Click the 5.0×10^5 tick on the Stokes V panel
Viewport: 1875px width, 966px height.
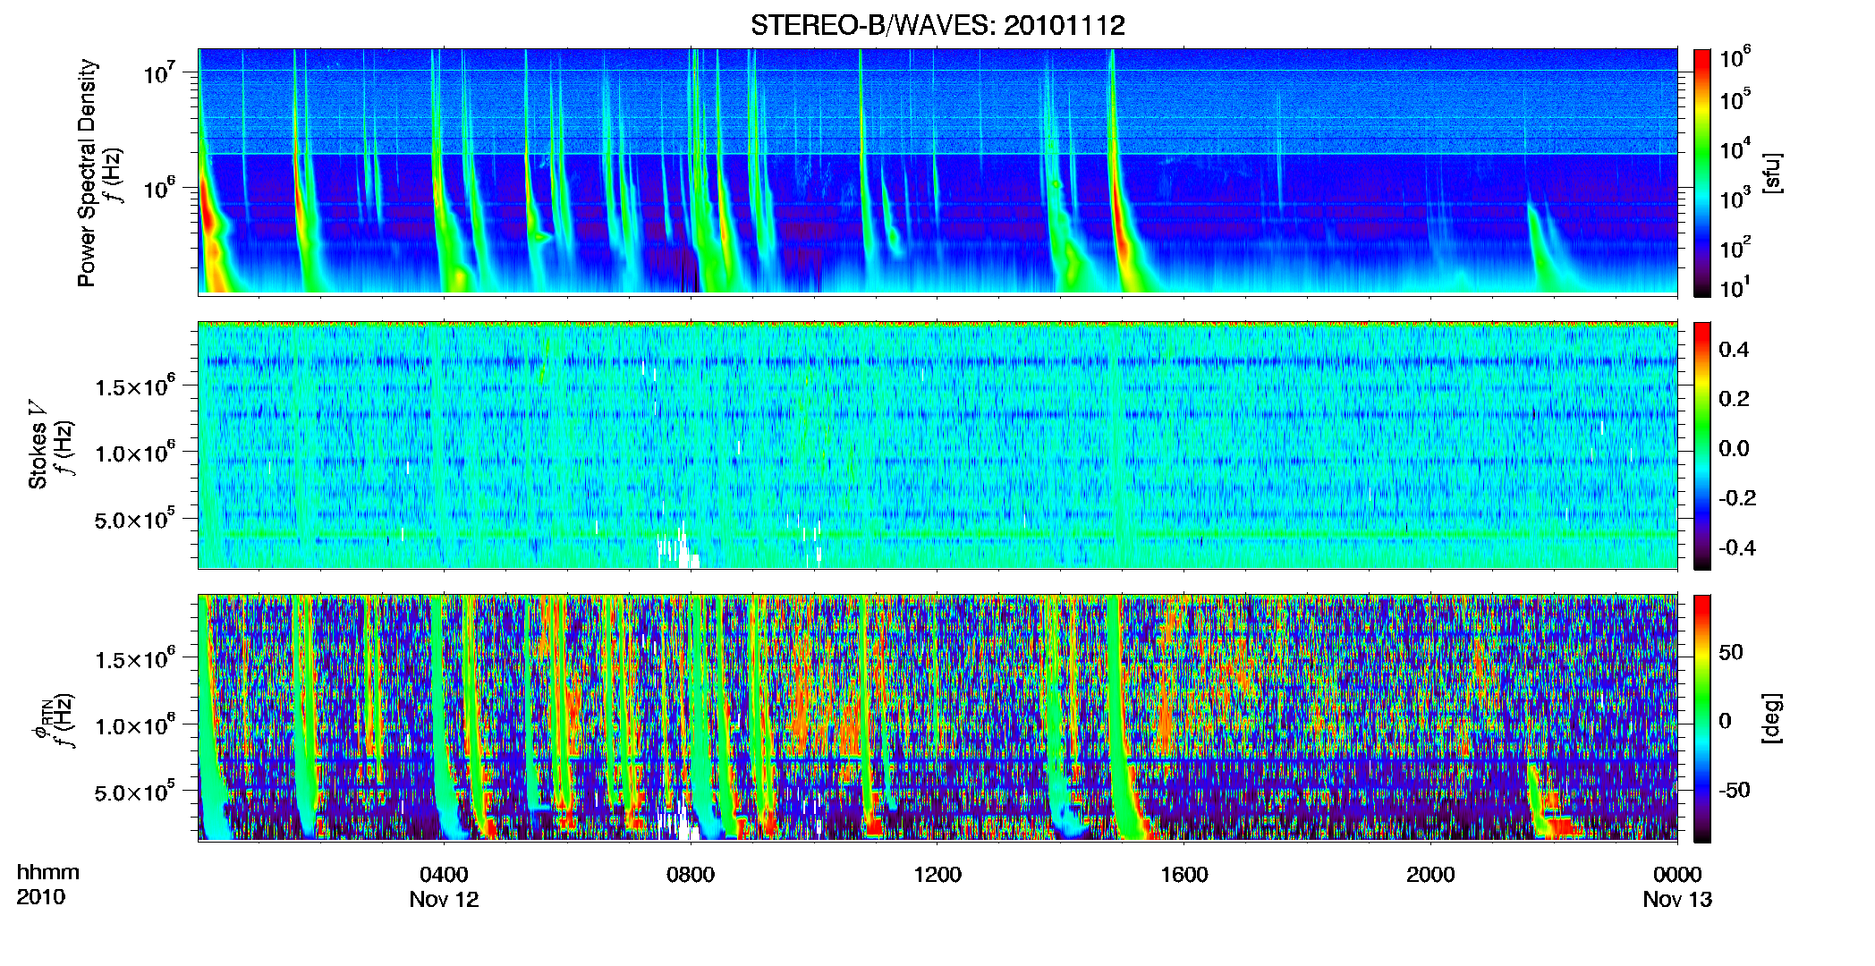coord(136,520)
